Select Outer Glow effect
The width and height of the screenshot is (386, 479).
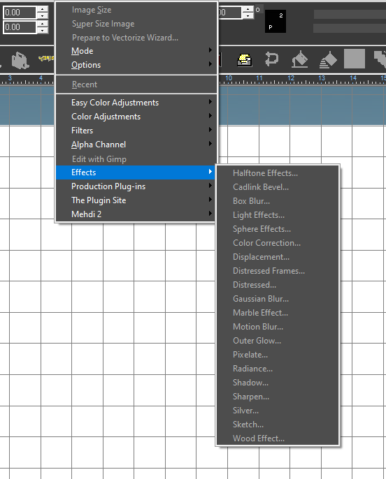point(278,341)
